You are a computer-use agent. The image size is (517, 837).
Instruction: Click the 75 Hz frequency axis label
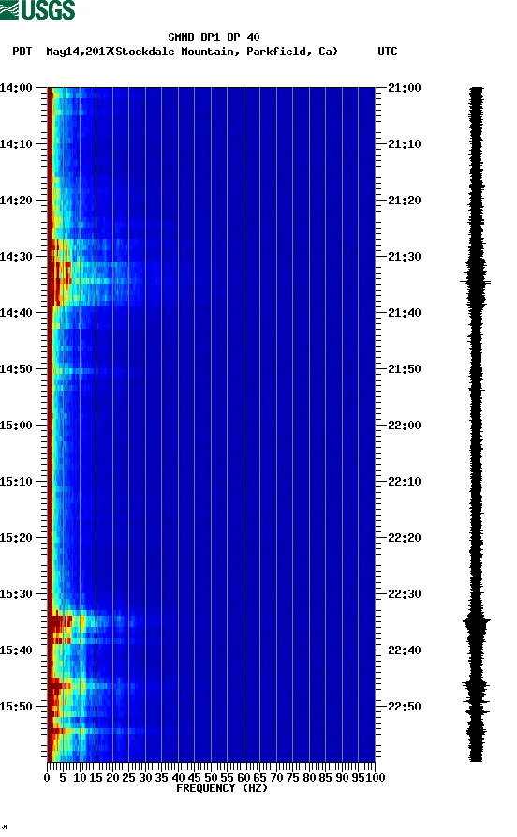pos(292,778)
